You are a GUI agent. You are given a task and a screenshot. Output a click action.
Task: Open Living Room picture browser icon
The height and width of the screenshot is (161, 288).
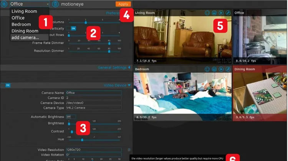pos(214,13)
